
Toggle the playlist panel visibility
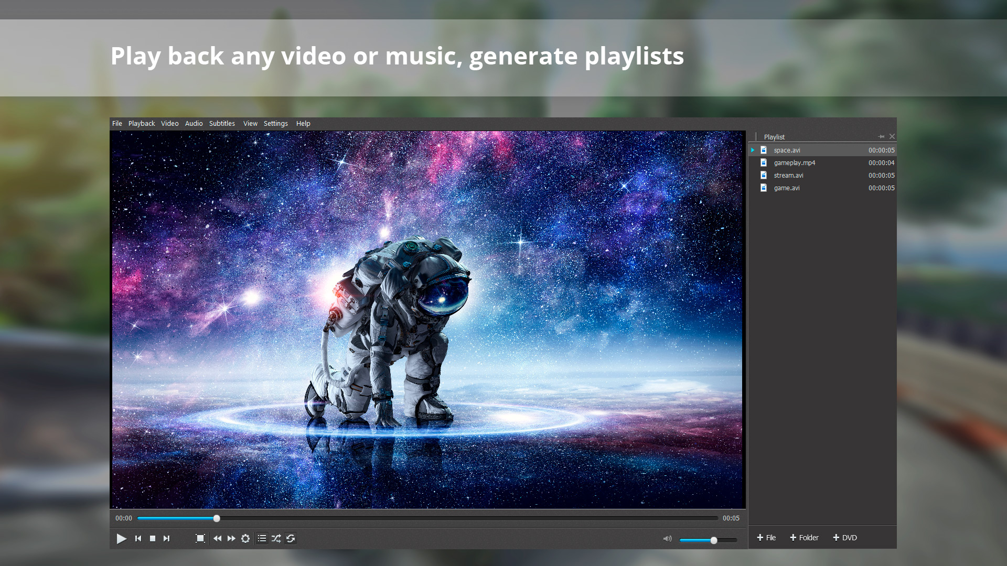tap(262, 538)
